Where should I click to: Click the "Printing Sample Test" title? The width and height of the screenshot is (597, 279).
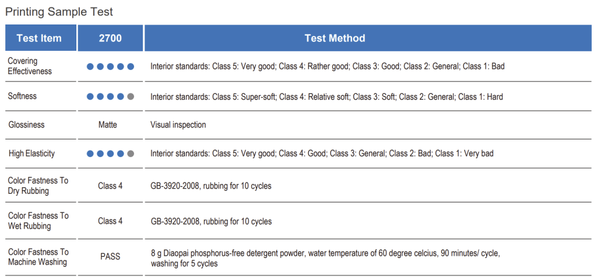point(59,12)
